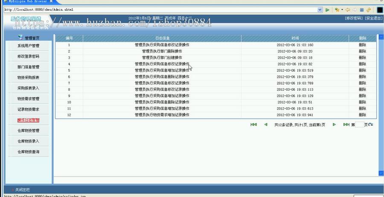Open 管理首页 in the sidebar
This screenshot has height=197, width=384.
point(32,38)
